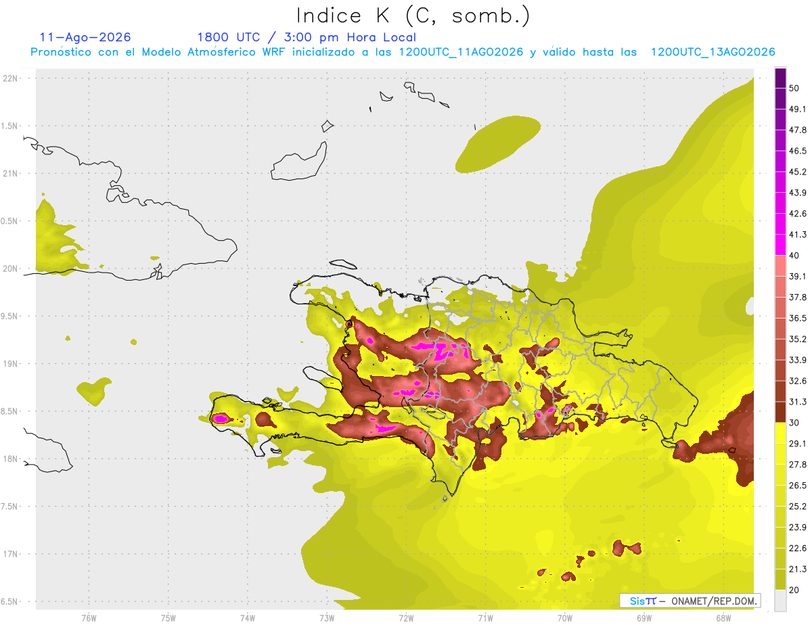The width and height of the screenshot is (812, 627).
Task: Click the '25.2' colorbar value
Action: [798, 507]
